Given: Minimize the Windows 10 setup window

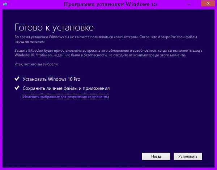Looking at the screenshot, I should pos(189,4).
